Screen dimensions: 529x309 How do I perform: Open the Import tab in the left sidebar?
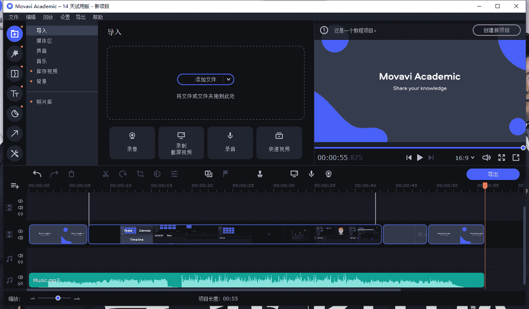pyautogui.click(x=15, y=34)
